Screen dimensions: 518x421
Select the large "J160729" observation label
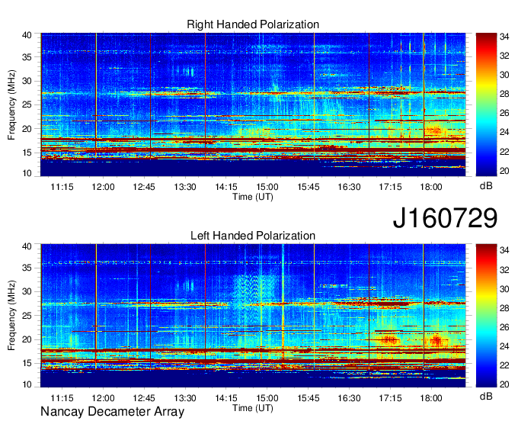point(445,218)
